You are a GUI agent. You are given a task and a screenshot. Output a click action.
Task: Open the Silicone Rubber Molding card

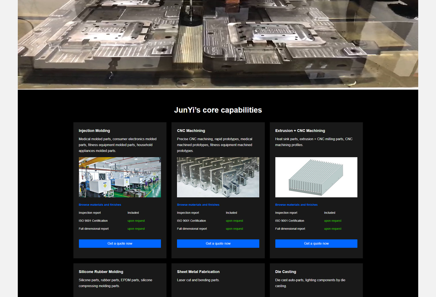click(101, 272)
